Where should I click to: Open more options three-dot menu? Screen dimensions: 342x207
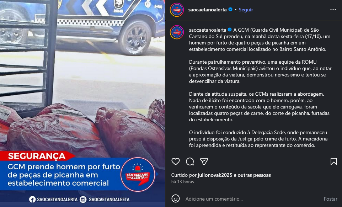[333, 10]
